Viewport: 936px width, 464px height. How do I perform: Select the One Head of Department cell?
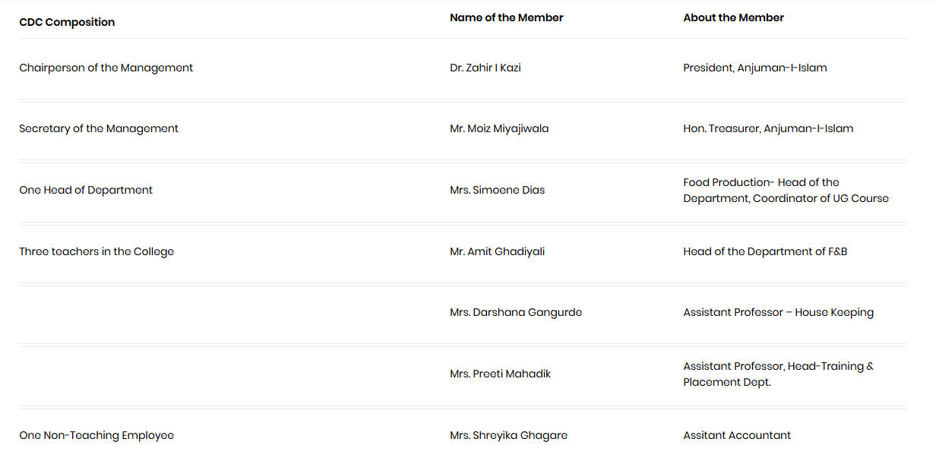[x=86, y=190]
